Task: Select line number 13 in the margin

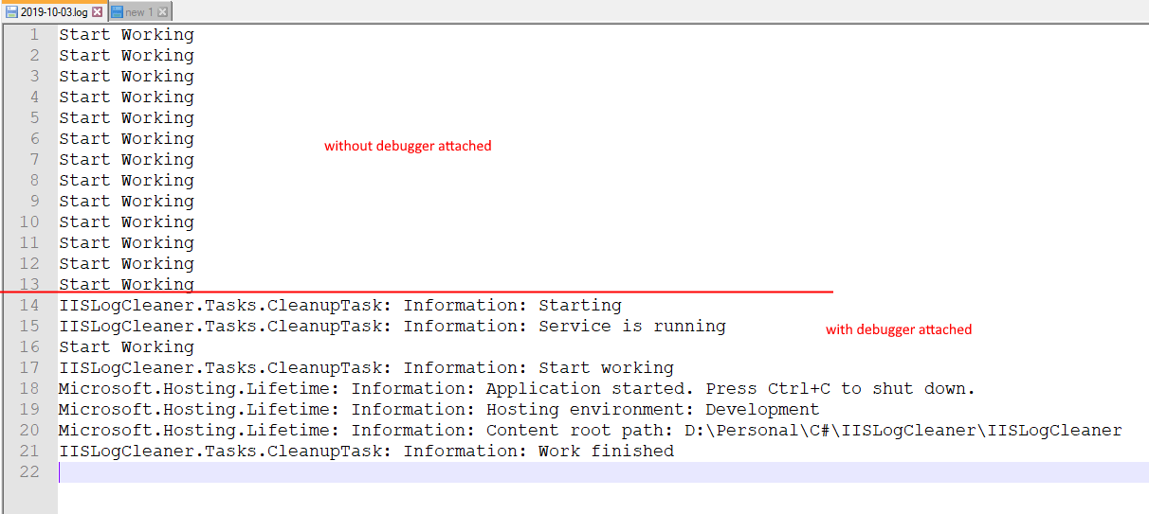Action: [29, 285]
